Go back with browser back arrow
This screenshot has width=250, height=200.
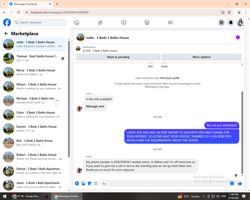pyautogui.click(x=4, y=12)
